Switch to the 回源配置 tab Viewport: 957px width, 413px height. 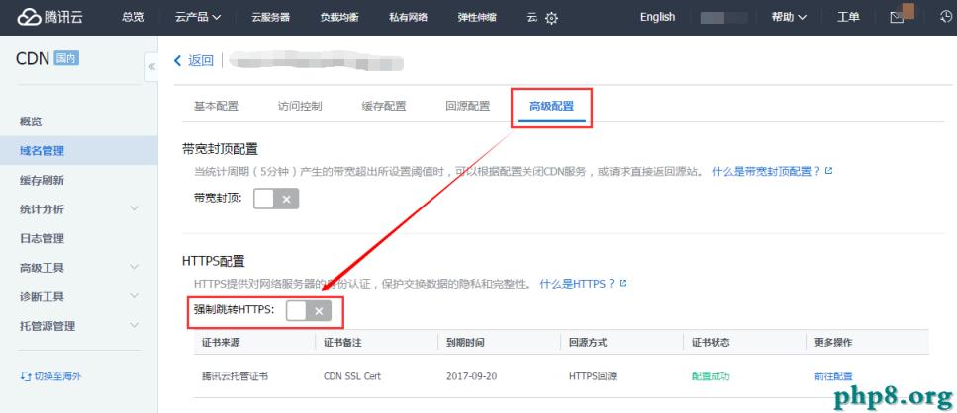coord(467,106)
